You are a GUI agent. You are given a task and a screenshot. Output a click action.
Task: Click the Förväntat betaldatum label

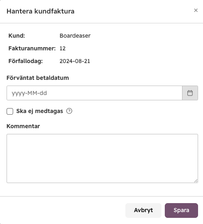38,78
